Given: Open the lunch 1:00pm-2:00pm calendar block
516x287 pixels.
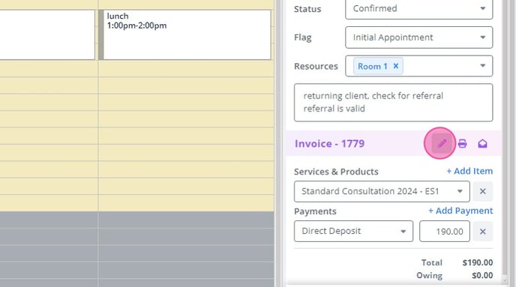Looking at the screenshot, I should tap(185, 35).
